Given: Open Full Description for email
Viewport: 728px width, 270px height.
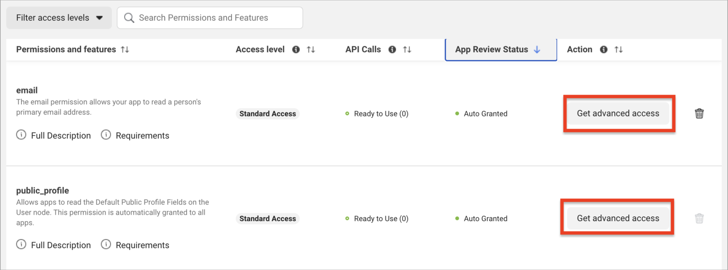Looking at the screenshot, I should pos(61,136).
